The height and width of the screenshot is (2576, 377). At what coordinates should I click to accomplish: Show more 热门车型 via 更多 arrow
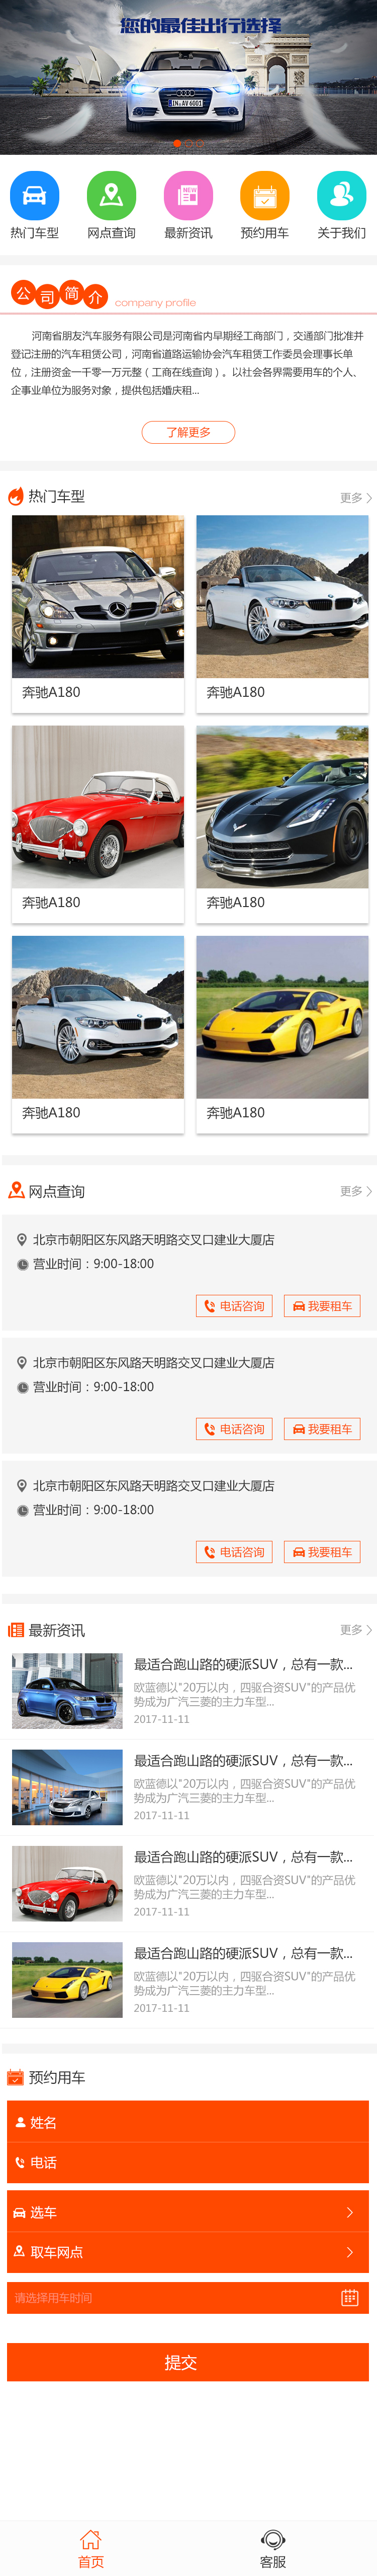tap(356, 497)
